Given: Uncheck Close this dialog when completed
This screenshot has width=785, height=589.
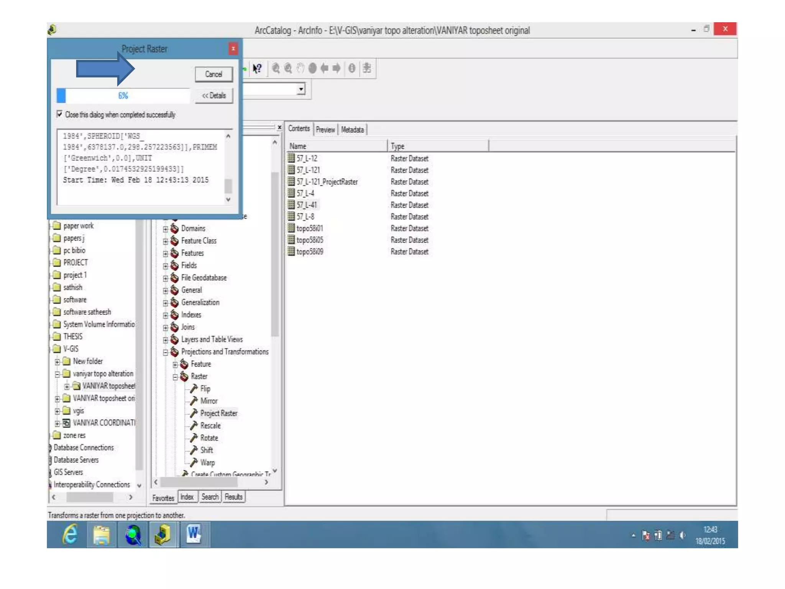Looking at the screenshot, I should pos(60,114).
